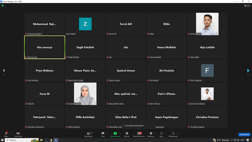Open the Windows notification center icon
This screenshot has width=252, height=142.
coord(248,140)
